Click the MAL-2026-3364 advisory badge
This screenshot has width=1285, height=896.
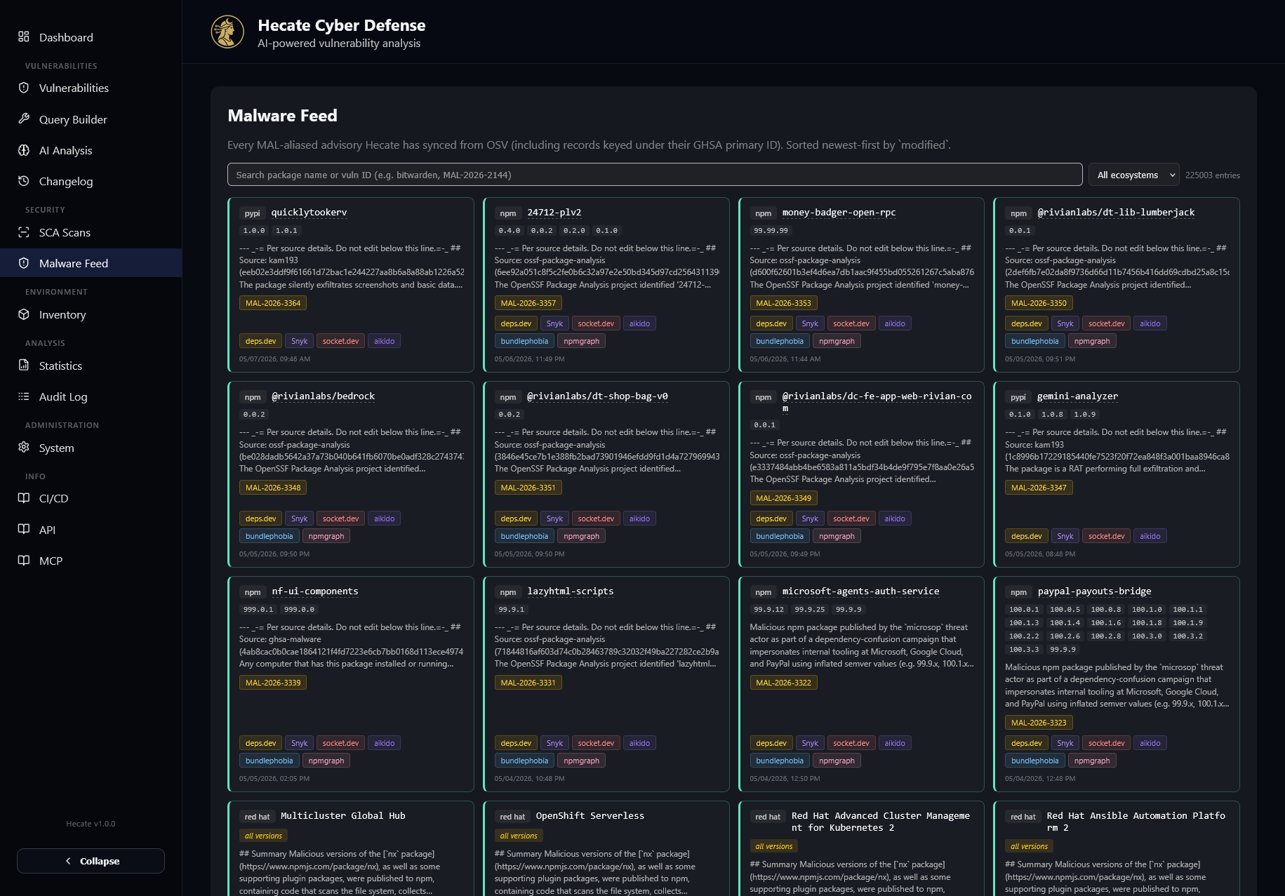[x=273, y=303]
